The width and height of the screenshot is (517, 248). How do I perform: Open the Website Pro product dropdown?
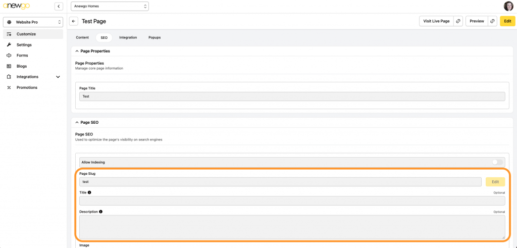[33, 22]
